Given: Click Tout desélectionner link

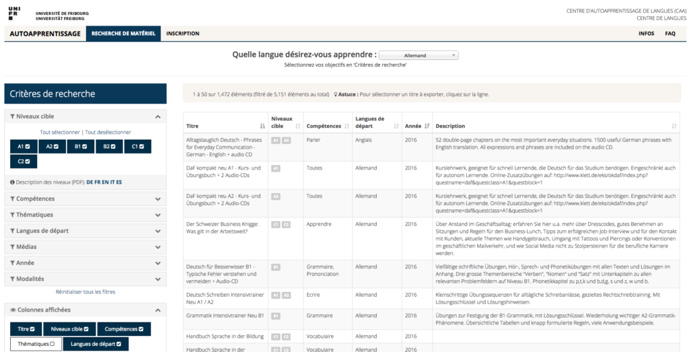Looking at the screenshot, I should point(108,133).
